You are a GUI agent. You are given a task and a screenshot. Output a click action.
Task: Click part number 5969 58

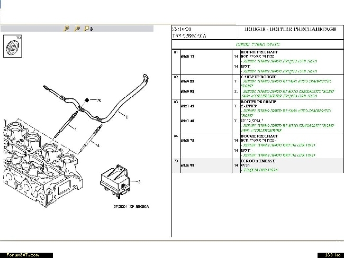point(187,81)
